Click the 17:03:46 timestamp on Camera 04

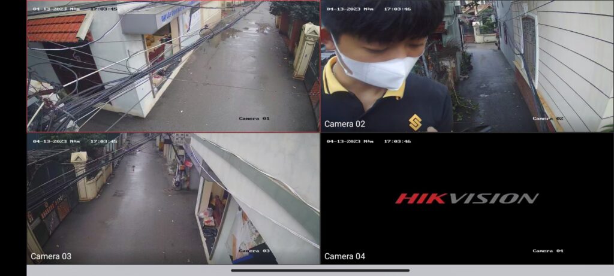pos(398,141)
